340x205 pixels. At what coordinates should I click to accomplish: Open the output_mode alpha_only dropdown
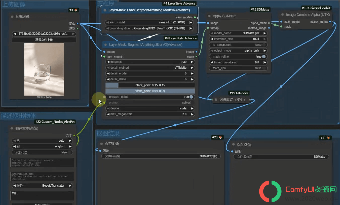(x=239, y=51)
